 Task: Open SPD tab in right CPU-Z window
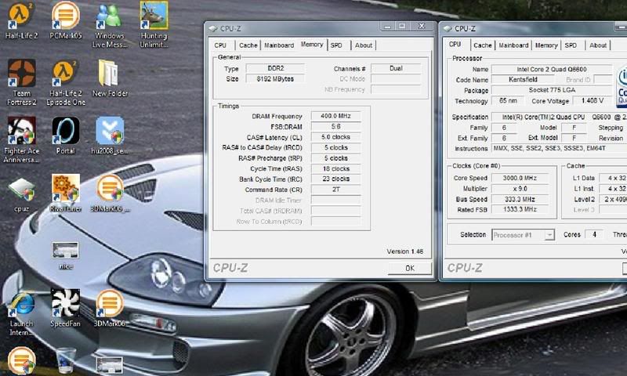point(571,45)
